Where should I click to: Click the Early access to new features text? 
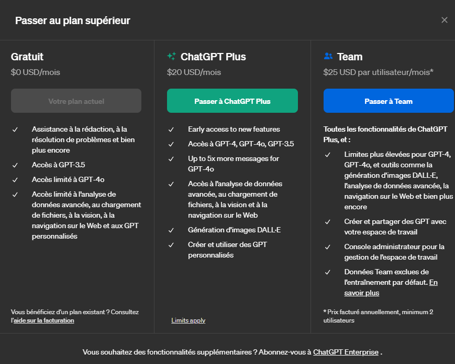pyautogui.click(x=234, y=129)
